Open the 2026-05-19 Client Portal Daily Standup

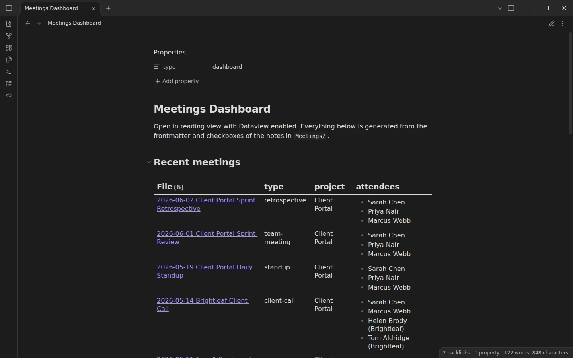(x=205, y=271)
